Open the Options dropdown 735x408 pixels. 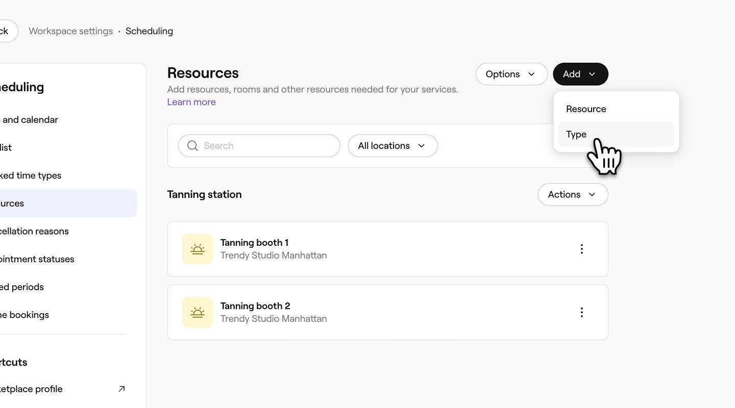pos(511,74)
